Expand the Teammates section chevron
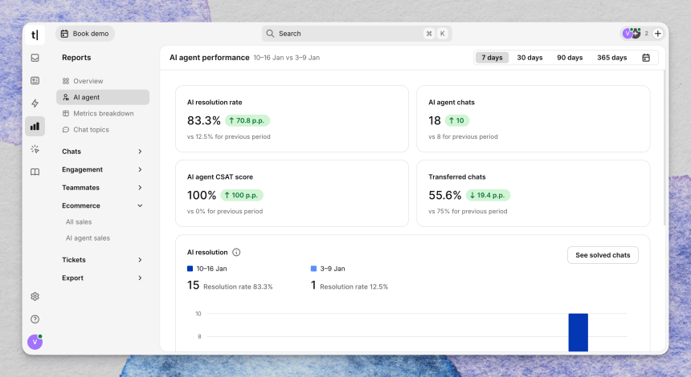This screenshot has width=691, height=377. pos(140,188)
